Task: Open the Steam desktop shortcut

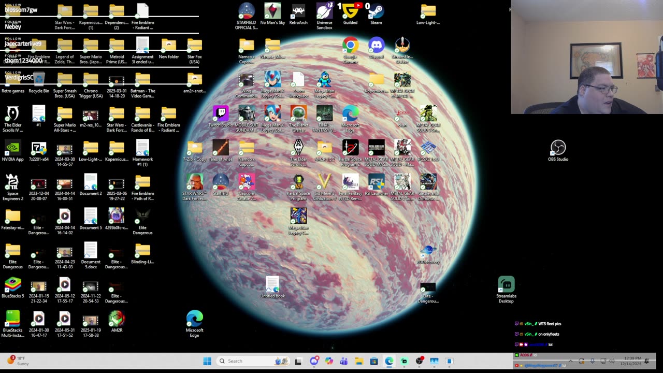Action: point(376,11)
